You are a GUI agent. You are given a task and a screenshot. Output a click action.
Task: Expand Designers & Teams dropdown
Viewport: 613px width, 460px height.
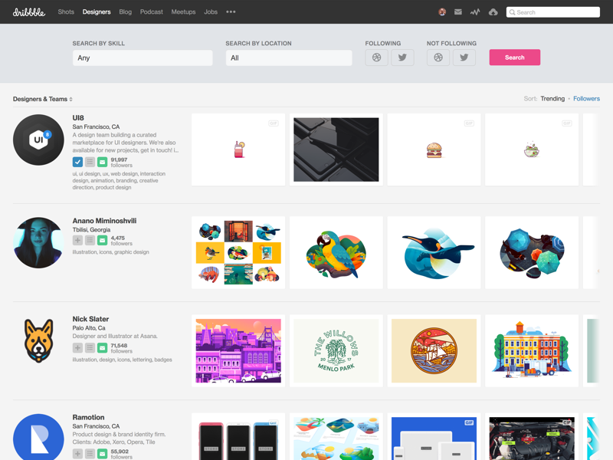[43, 99]
